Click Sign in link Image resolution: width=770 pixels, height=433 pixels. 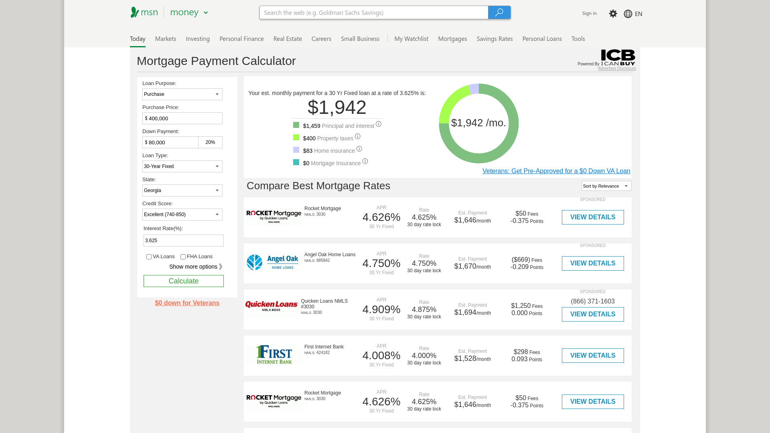pyautogui.click(x=589, y=13)
